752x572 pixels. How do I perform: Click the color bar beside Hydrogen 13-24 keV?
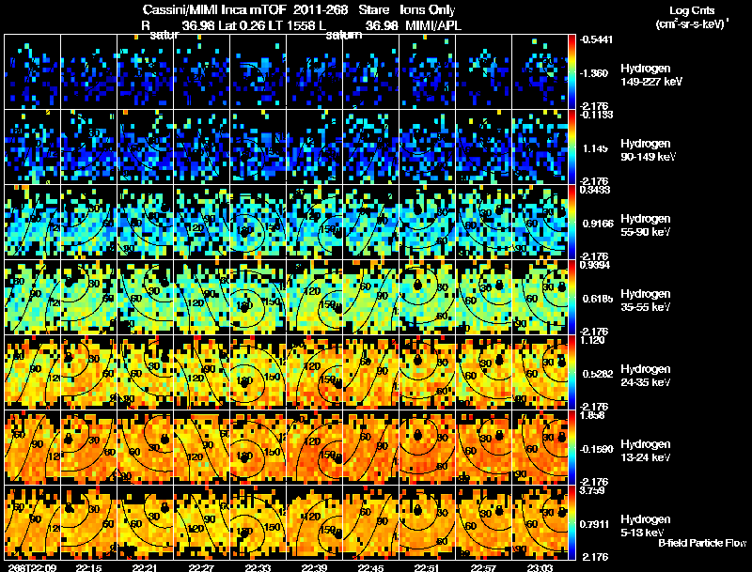click(572, 448)
